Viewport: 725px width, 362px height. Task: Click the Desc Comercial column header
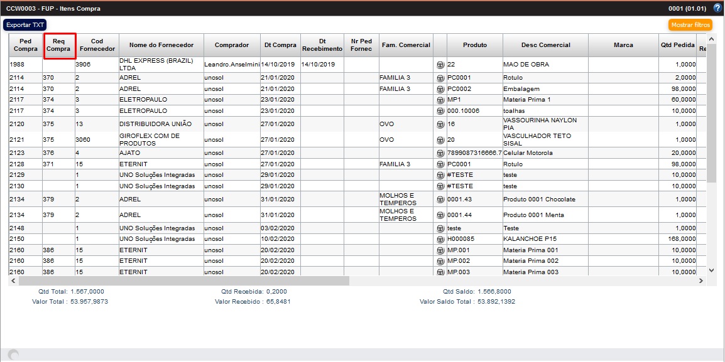545,45
